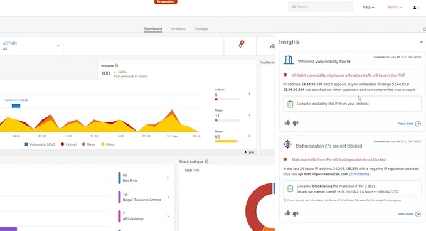This screenshot has width=426, height=231.
Task: Toggle Minor series in chart legend
Action: point(108,144)
